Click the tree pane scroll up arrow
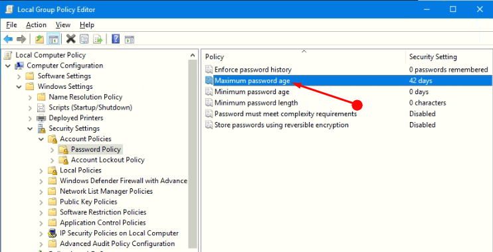The width and height of the screenshot is (493, 252). coord(193,55)
